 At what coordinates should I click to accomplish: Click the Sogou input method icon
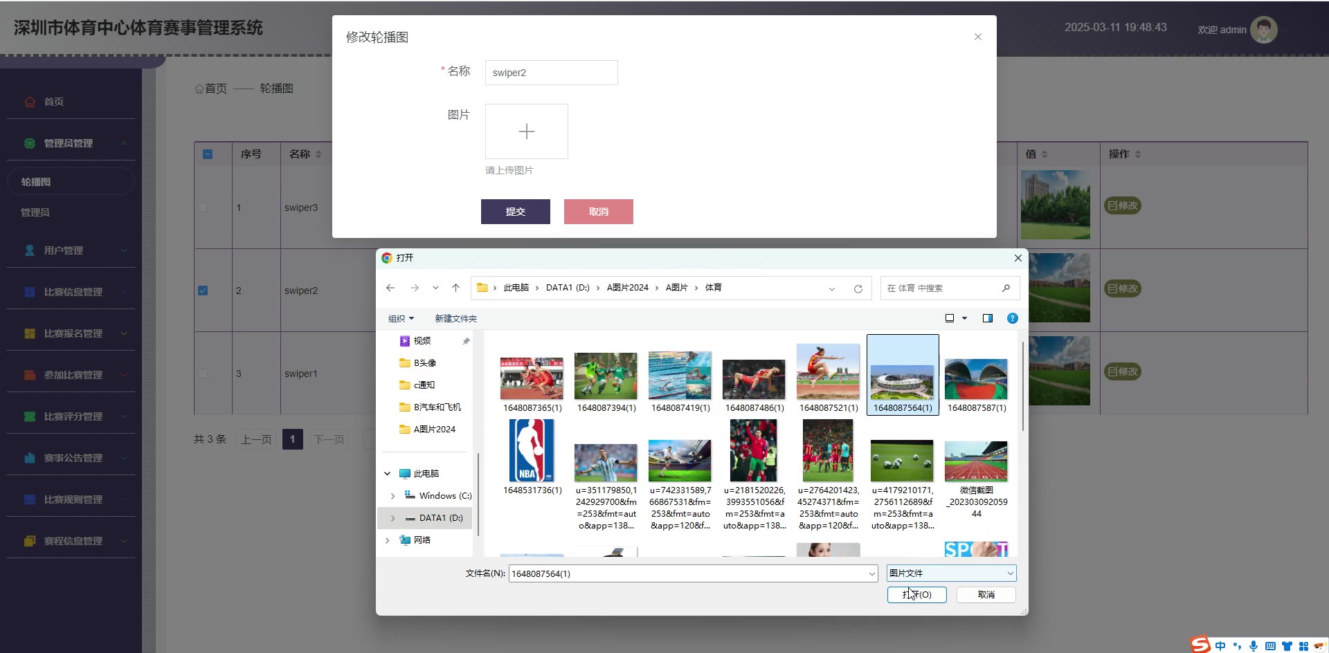coord(1201,645)
